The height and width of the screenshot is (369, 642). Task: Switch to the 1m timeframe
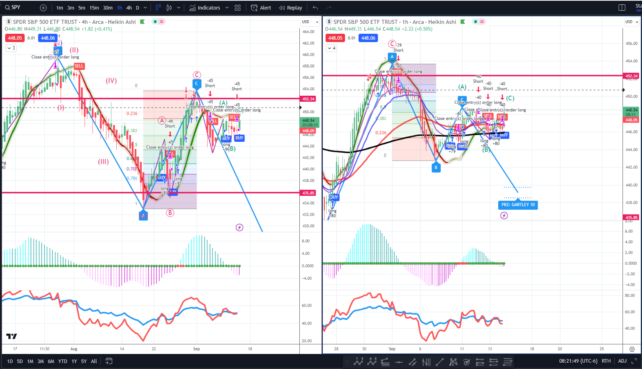point(60,8)
